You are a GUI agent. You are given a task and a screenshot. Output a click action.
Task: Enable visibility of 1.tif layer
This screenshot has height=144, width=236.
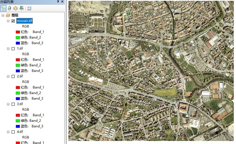[x=13, y=49]
